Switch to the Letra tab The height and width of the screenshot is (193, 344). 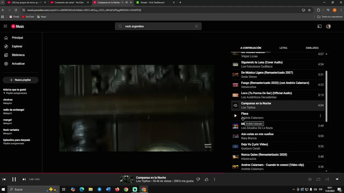(x=283, y=48)
